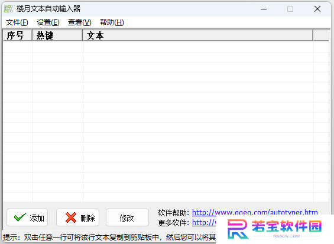Select the first empty row in the list

pos(166,47)
